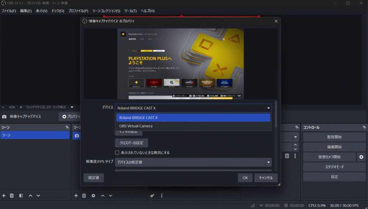Click resize grip of properties dialog
Screen dimensions: 368x209
pyautogui.click(x=279, y=184)
